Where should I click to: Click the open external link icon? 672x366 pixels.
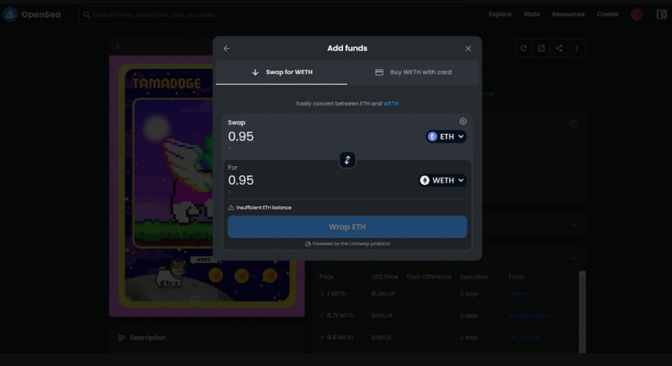coord(541,48)
